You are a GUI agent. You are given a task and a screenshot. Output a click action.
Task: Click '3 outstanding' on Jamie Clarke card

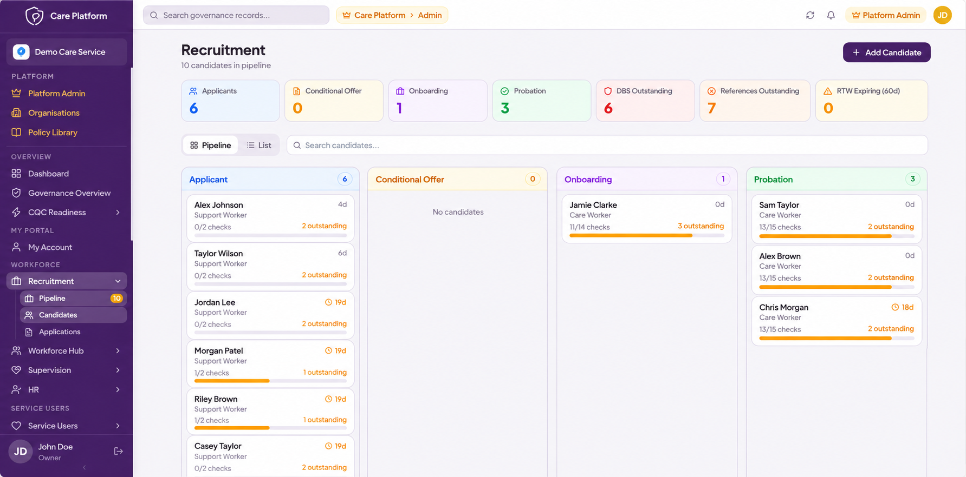tap(701, 226)
